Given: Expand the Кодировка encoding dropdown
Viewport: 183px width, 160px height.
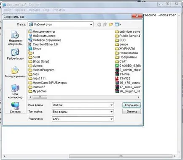Looking at the screenshot, I should (x=111, y=119).
